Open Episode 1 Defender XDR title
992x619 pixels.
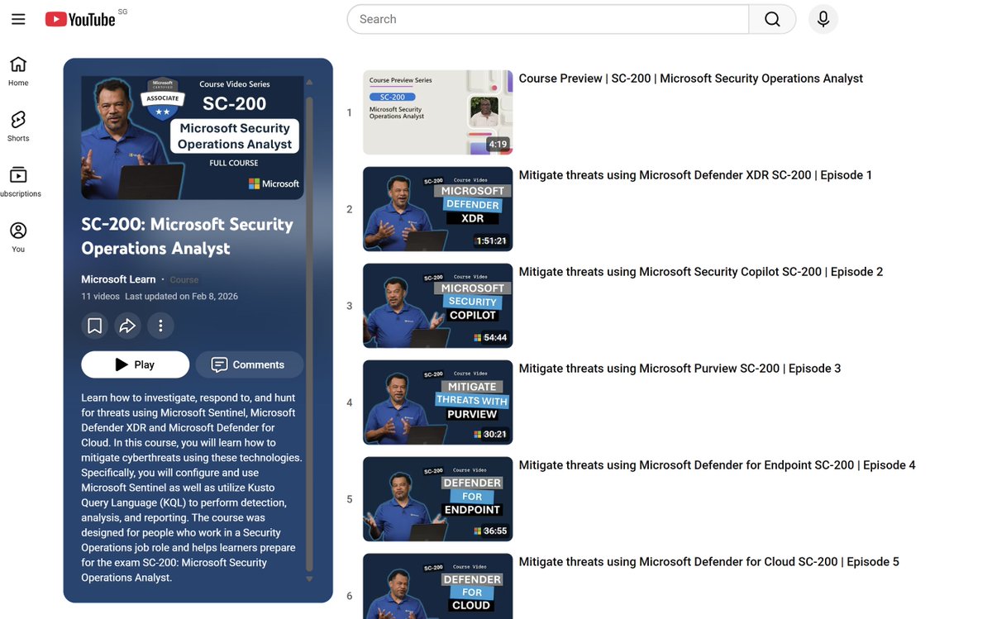[695, 175]
